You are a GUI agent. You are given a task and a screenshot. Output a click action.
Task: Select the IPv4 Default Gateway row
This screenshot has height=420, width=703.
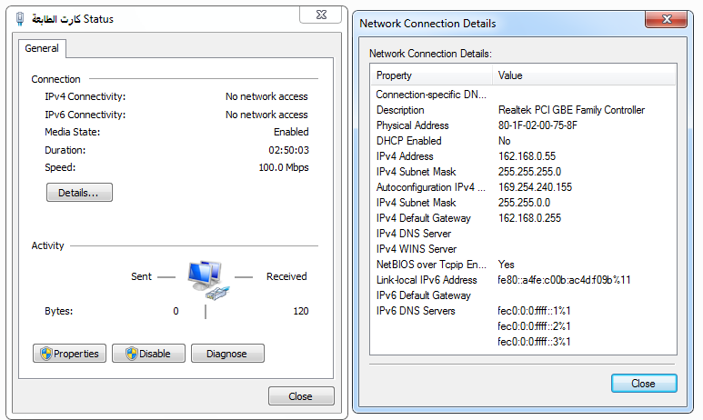(523, 218)
